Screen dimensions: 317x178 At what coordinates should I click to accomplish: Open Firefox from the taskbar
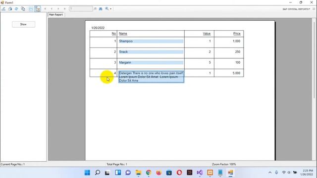[158, 173]
